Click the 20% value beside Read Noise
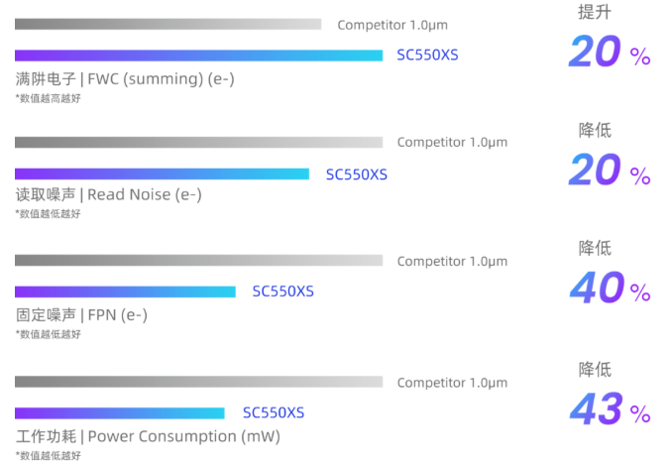 click(x=610, y=171)
